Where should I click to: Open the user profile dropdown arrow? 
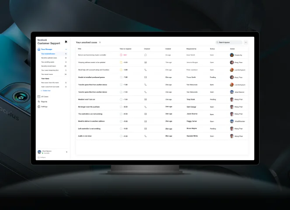66,152
